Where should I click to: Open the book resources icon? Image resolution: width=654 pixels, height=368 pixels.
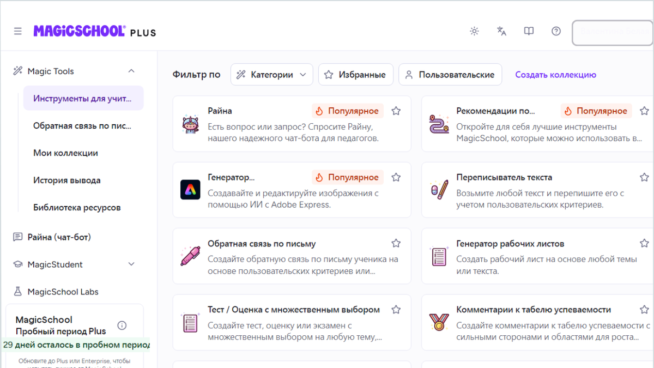[529, 31]
